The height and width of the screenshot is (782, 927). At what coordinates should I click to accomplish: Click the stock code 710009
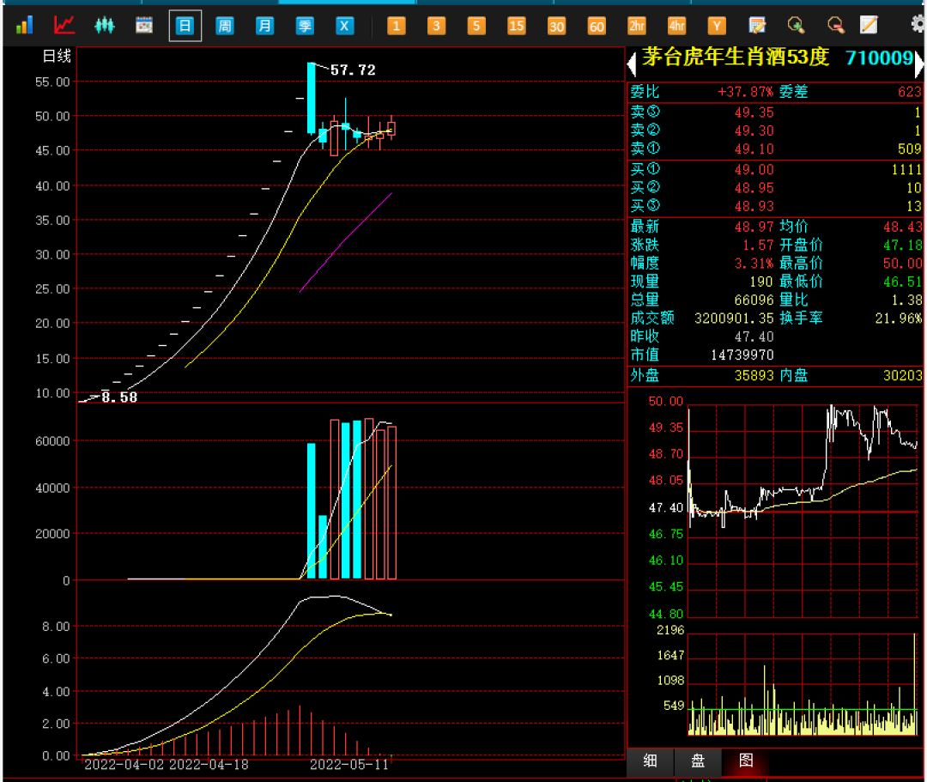click(x=879, y=58)
